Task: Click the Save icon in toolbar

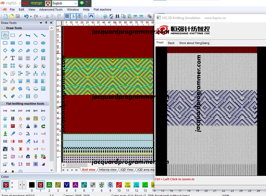Action: point(18,16)
